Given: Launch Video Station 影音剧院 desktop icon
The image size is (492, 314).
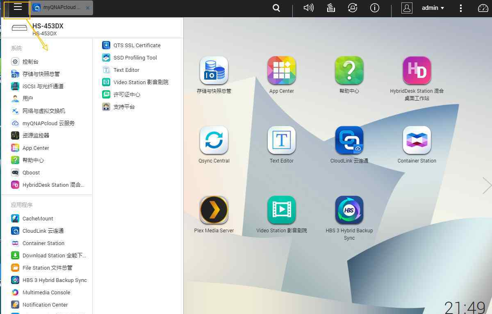Looking at the screenshot, I should [x=282, y=210].
